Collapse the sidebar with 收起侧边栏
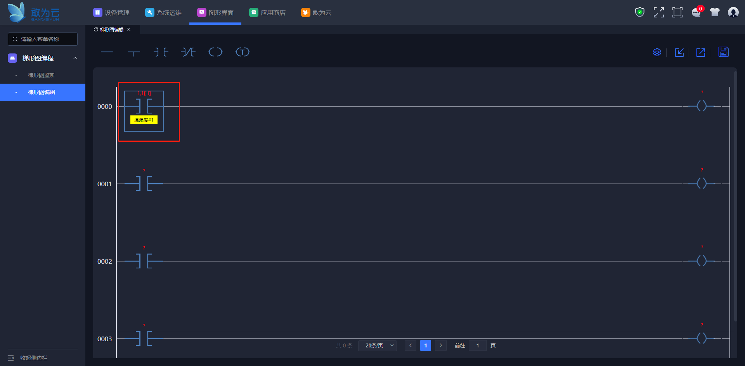 (28, 358)
